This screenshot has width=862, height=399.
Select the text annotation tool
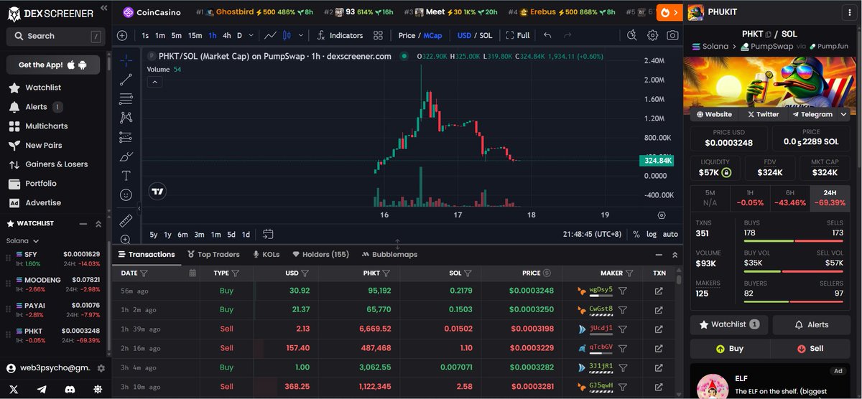pyautogui.click(x=126, y=175)
